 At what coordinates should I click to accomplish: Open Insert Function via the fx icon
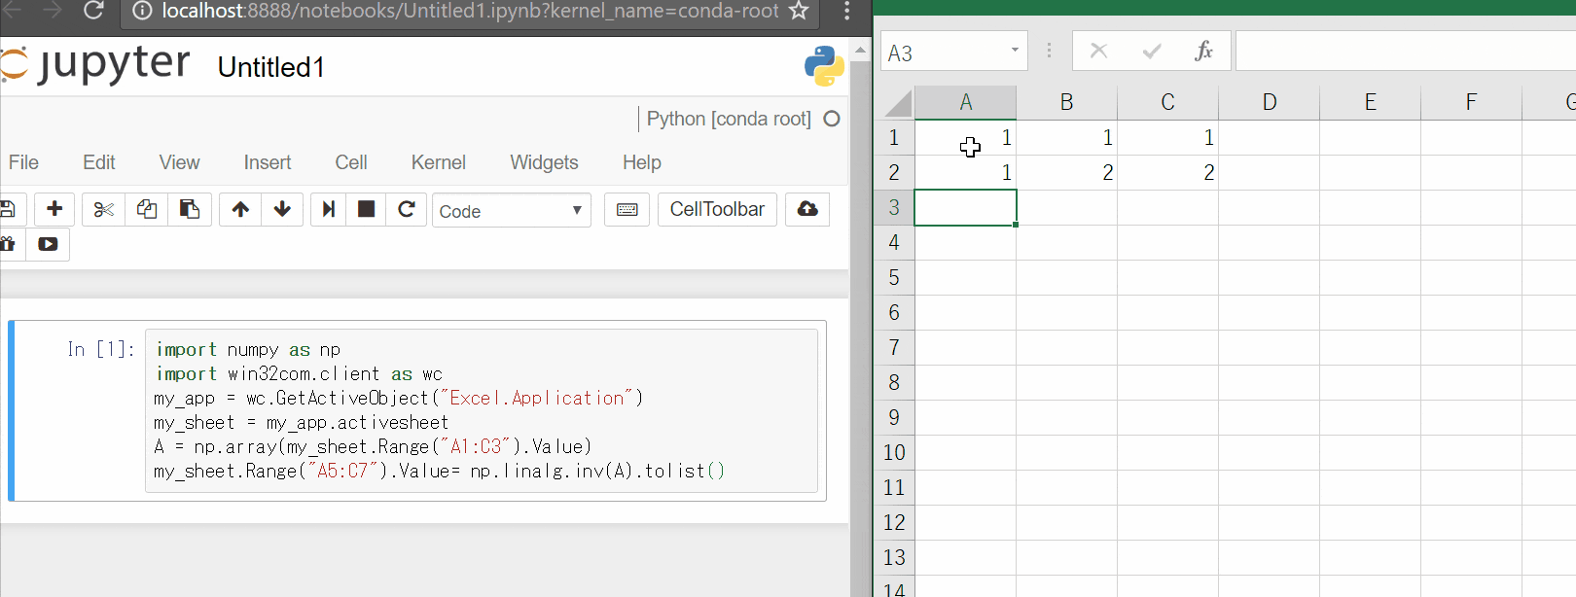1203,51
